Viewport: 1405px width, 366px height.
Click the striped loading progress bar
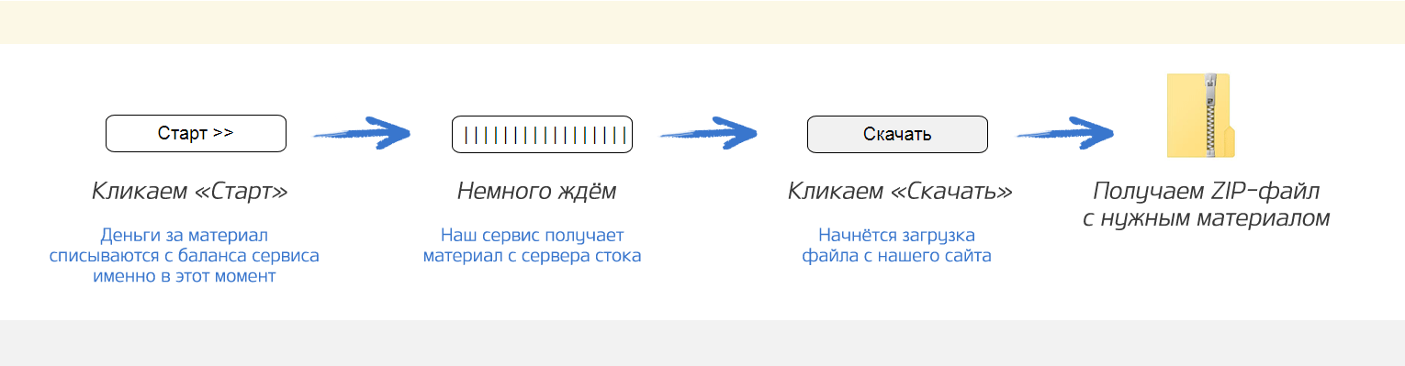point(542,135)
